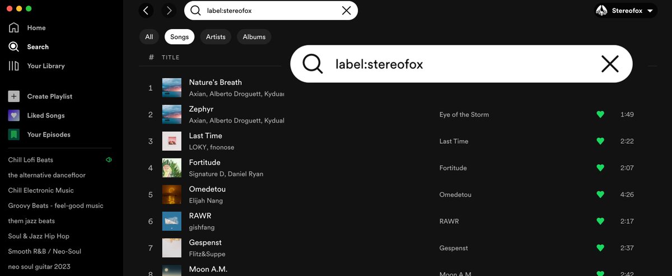
Task: Click the Gespenst cover thumbnail
Action: point(172,248)
